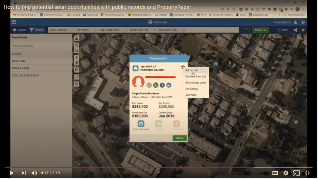This screenshot has width=318, height=179.
Task: Click the house icon beside 1867 Mira Ct
Action: [135, 68]
